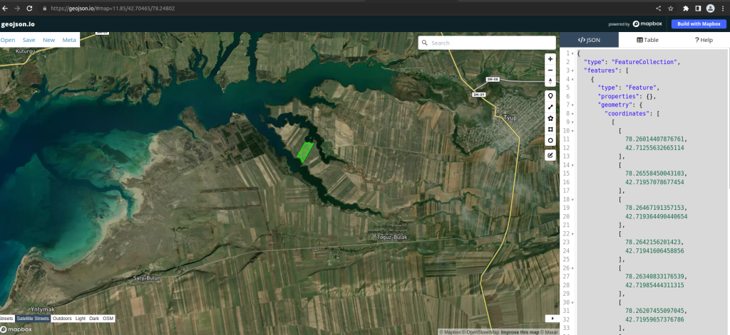This screenshot has height=335, width=730.
Task: Switch to the Table tab
Action: [647, 40]
